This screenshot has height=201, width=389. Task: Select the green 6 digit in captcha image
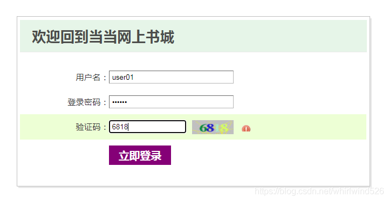tap(203, 128)
